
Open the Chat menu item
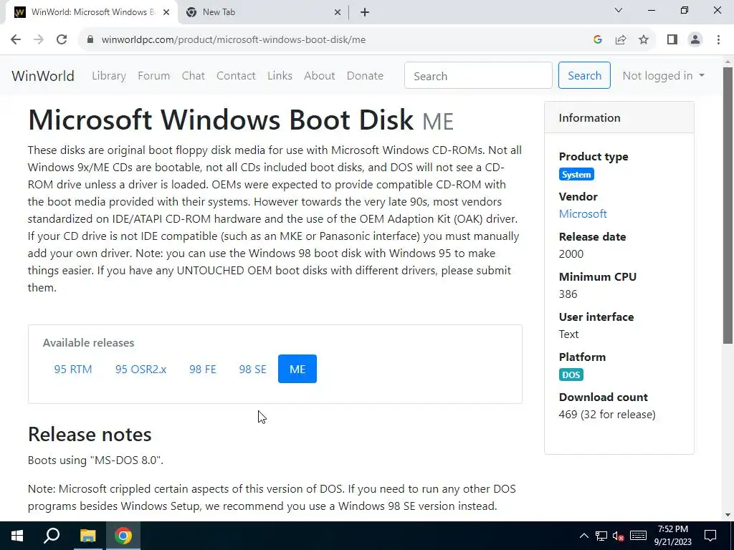pos(194,76)
